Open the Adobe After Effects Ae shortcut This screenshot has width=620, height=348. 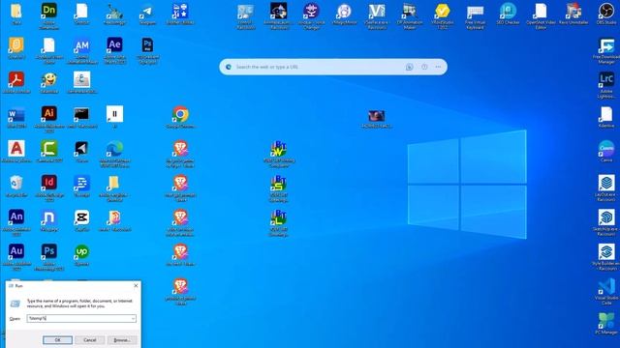[114, 45]
